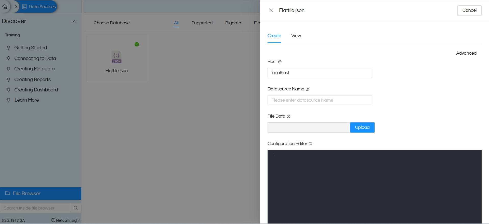Open the Creating Metadata training link
This screenshot has width=489, height=224.
[34, 69]
